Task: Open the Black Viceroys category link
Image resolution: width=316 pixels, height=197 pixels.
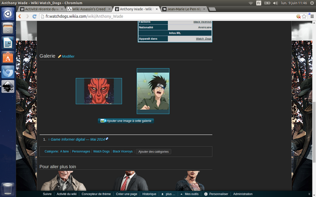Action: tap(122, 151)
